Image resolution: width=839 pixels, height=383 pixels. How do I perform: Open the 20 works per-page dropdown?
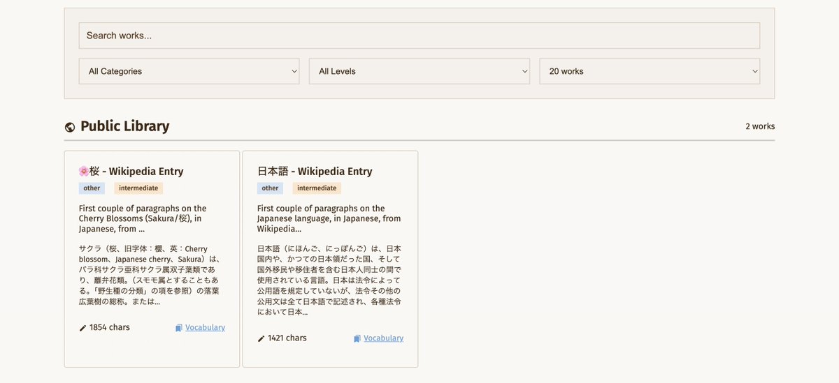650,71
